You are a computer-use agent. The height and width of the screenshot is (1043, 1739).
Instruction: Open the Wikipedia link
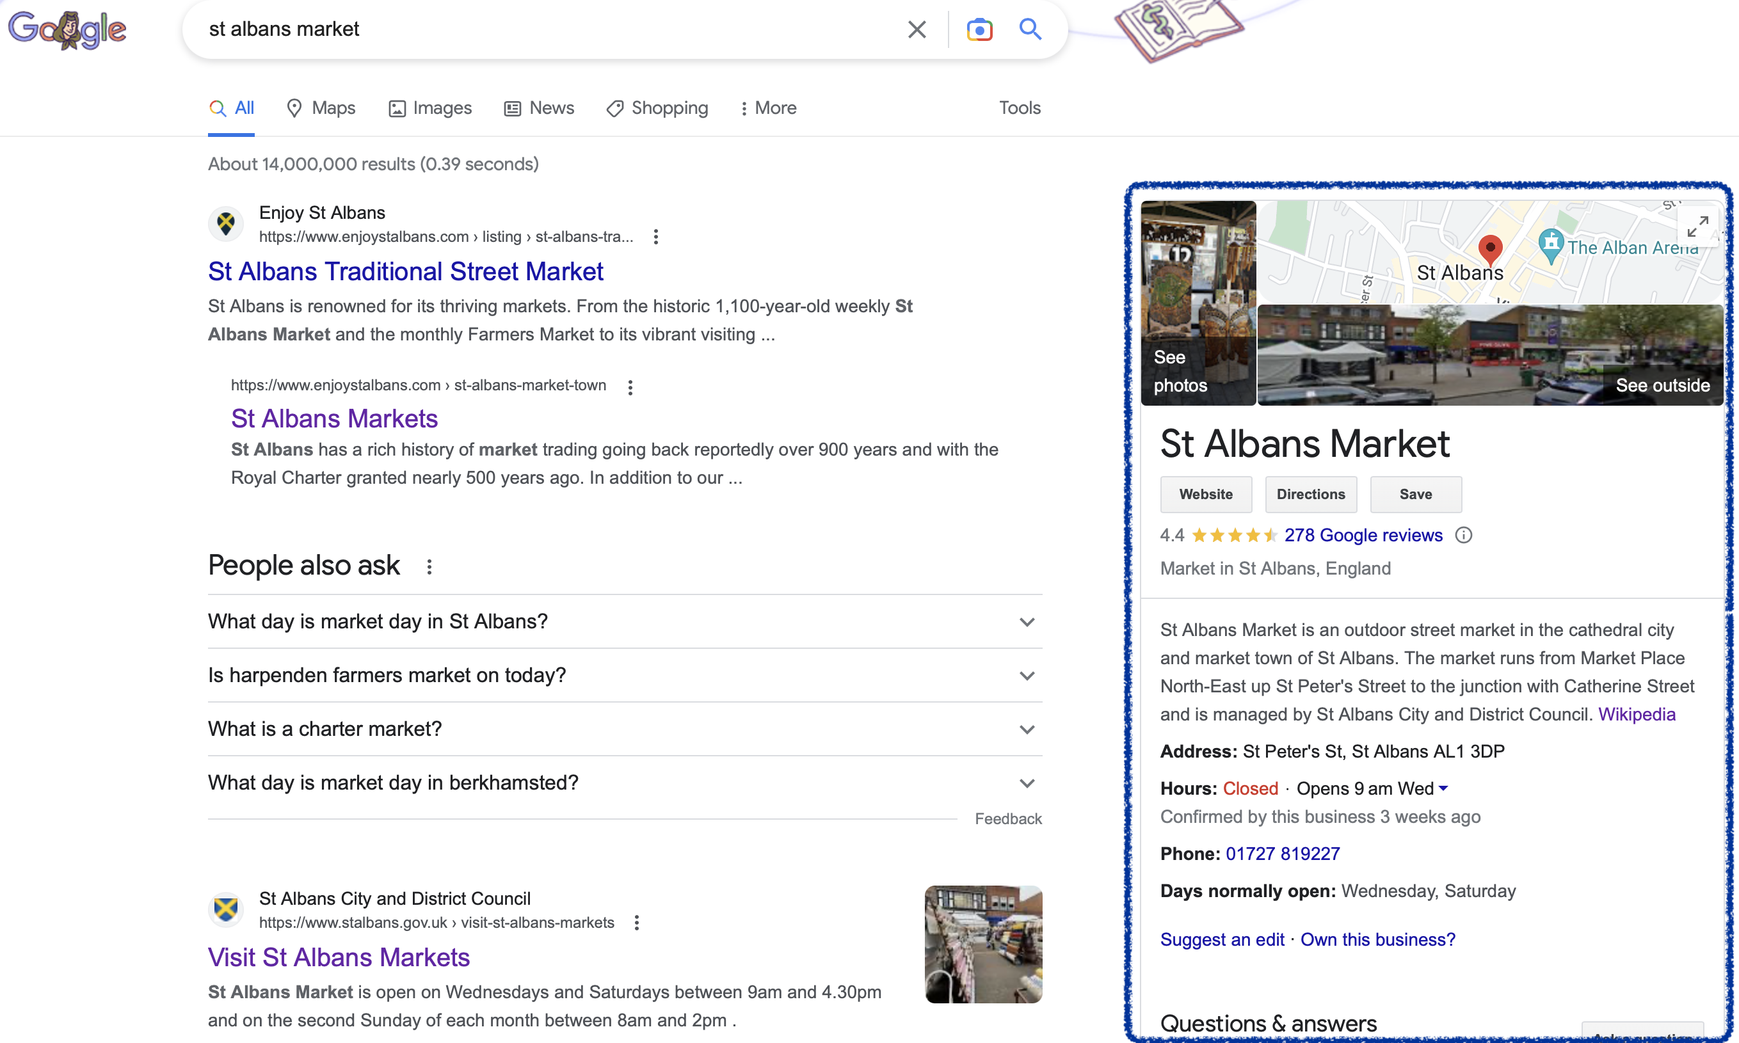click(x=1637, y=715)
